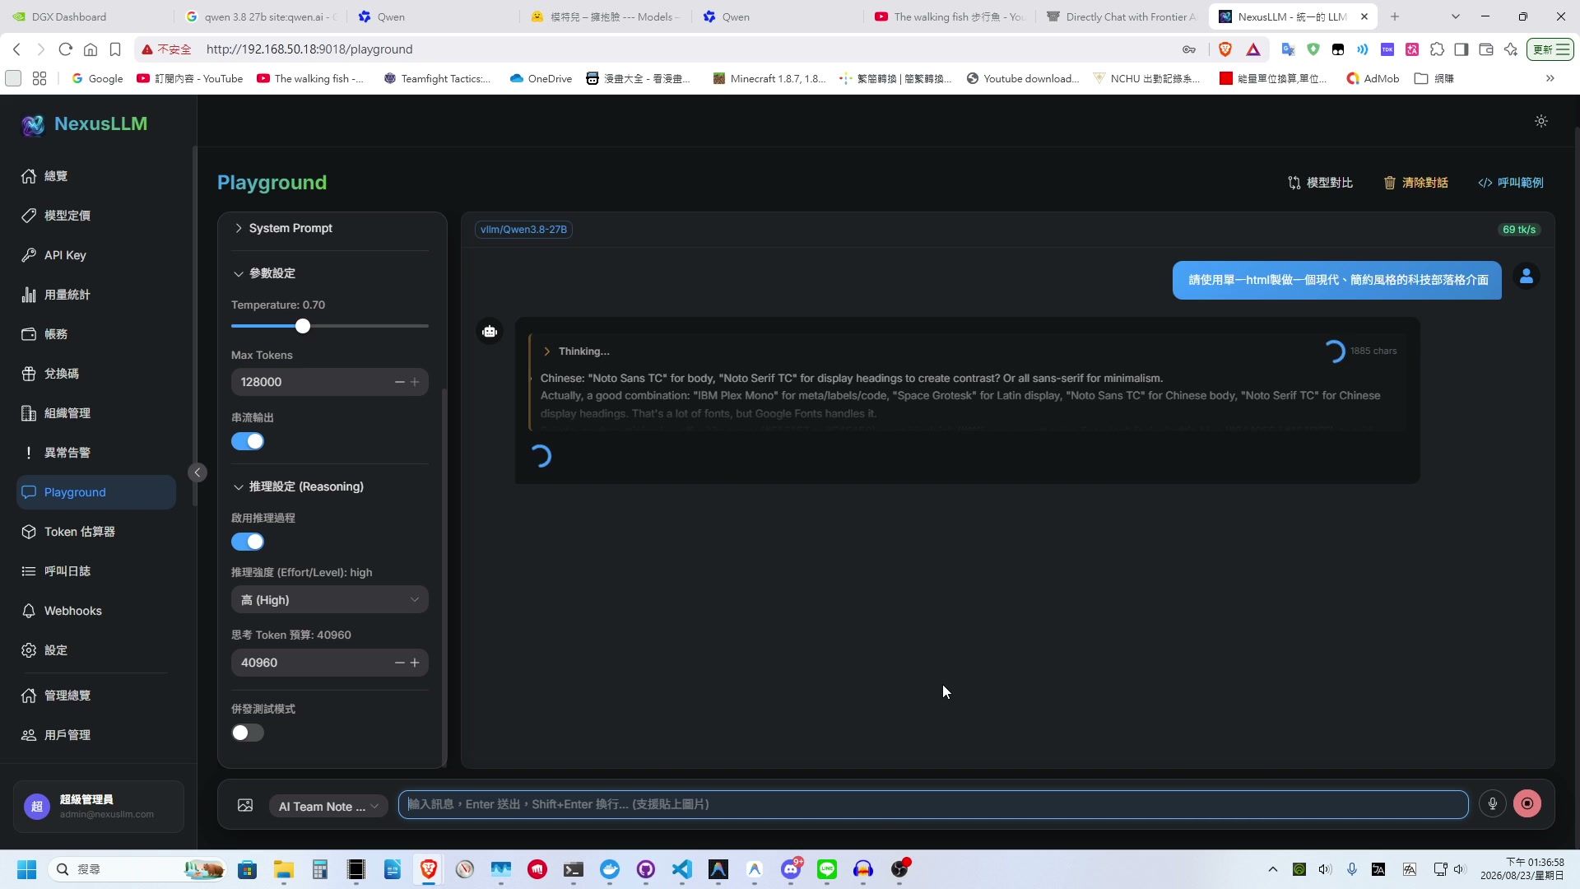
Task: Open the AI Team Note model dropdown
Action: [x=328, y=807]
